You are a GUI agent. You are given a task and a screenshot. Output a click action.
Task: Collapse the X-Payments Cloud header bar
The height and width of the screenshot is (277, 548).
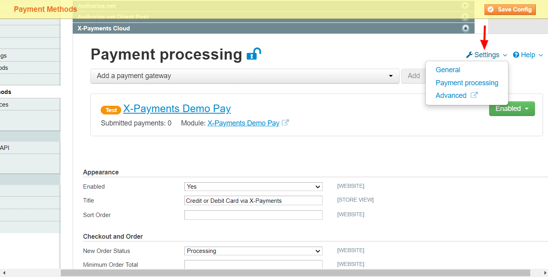click(273, 28)
